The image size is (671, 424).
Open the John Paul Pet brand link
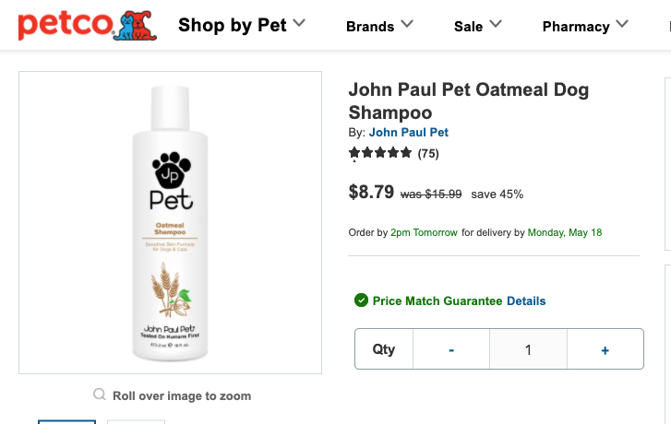pyautogui.click(x=409, y=133)
